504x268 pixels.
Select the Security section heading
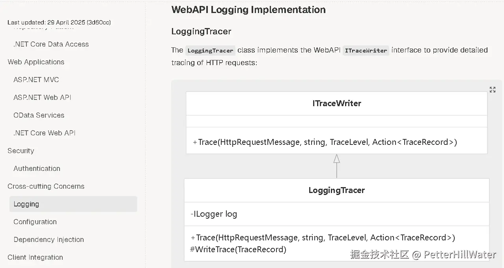click(x=21, y=151)
